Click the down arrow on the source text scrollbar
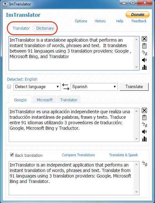 (136, 67)
